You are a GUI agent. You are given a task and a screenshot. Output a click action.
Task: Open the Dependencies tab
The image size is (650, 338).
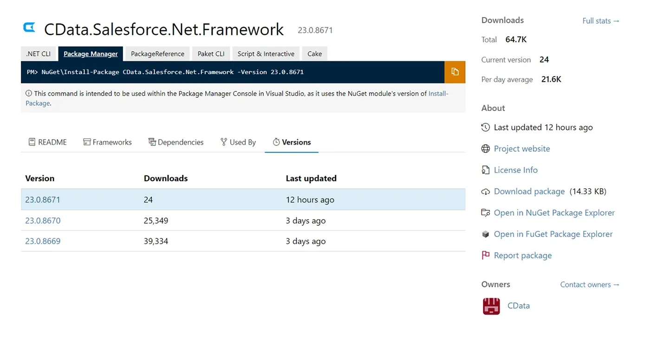click(176, 142)
